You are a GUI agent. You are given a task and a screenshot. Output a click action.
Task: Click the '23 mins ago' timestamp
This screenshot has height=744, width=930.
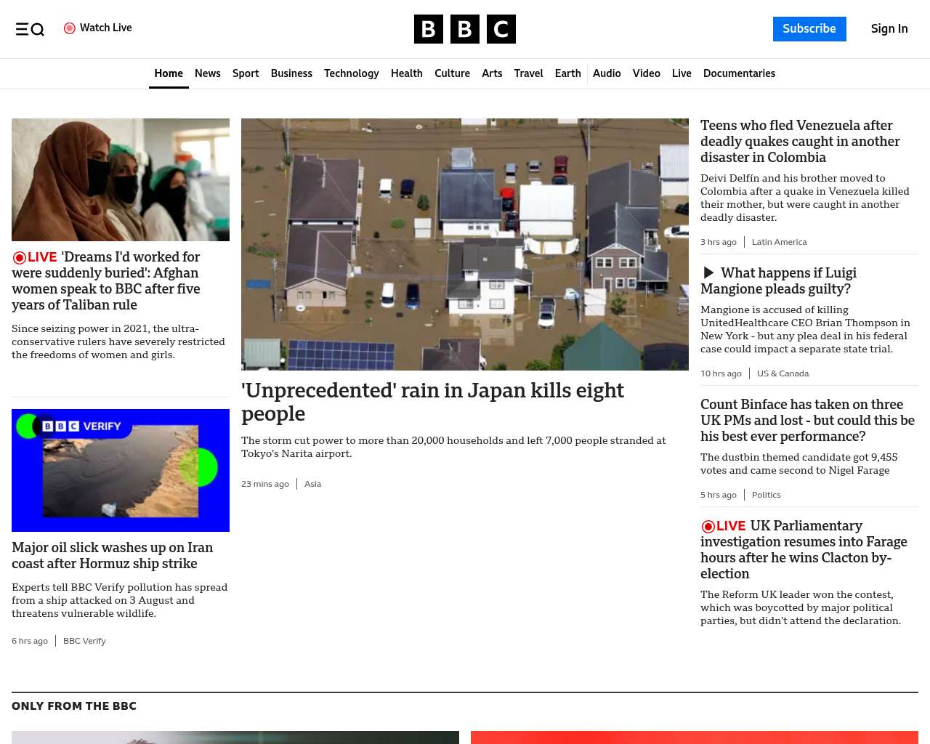click(x=265, y=484)
